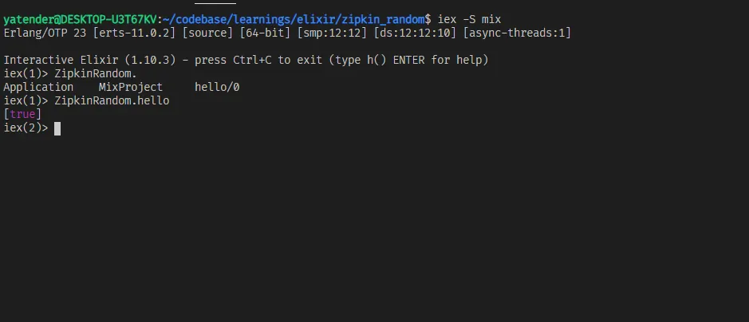Click the MixProject autocomplete suggestion
The width and height of the screenshot is (749, 322).
pos(131,87)
